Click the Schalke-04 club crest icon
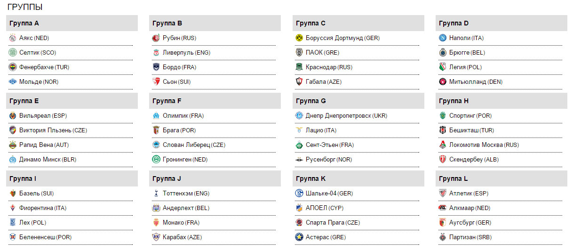 (x=299, y=194)
